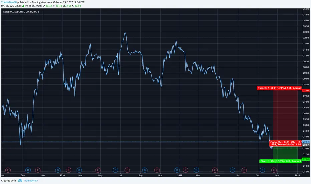Click the dividend D marker above the Mar 2016 label
This screenshot has height=184, width=311.
pos(79,170)
